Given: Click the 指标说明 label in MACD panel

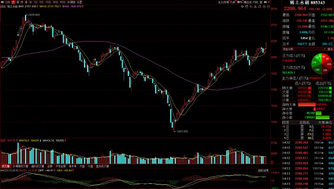Looking at the screenshot, I should click(x=263, y=170).
